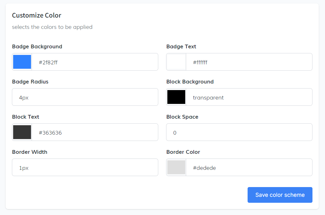The image size is (325, 215).
Task: Click the #2f82ff Badge Background hex field
Action: (95, 62)
